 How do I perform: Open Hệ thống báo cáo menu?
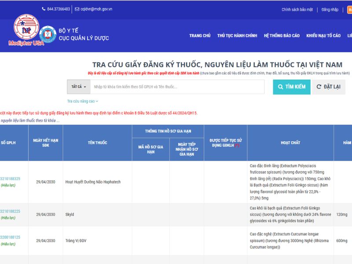[x=282, y=36]
